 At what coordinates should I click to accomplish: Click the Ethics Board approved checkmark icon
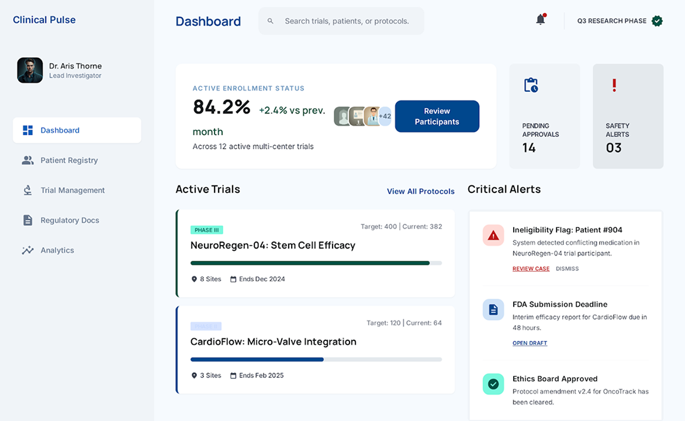(493, 384)
